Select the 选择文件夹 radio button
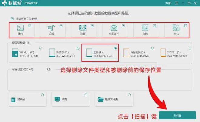 pyautogui.click(x=129, y=95)
